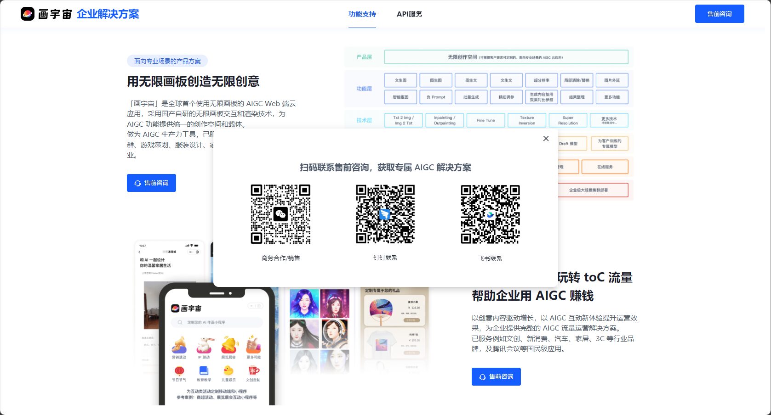Click the WeChat QR code for 商务合作/销售
Screen dimensions: 771x415
point(280,214)
